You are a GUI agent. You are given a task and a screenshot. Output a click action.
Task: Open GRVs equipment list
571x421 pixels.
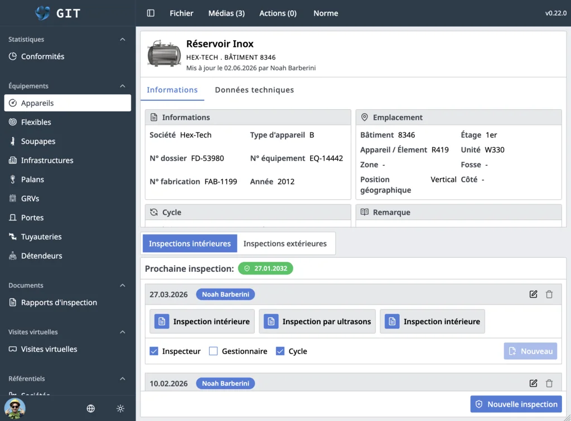(67, 198)
